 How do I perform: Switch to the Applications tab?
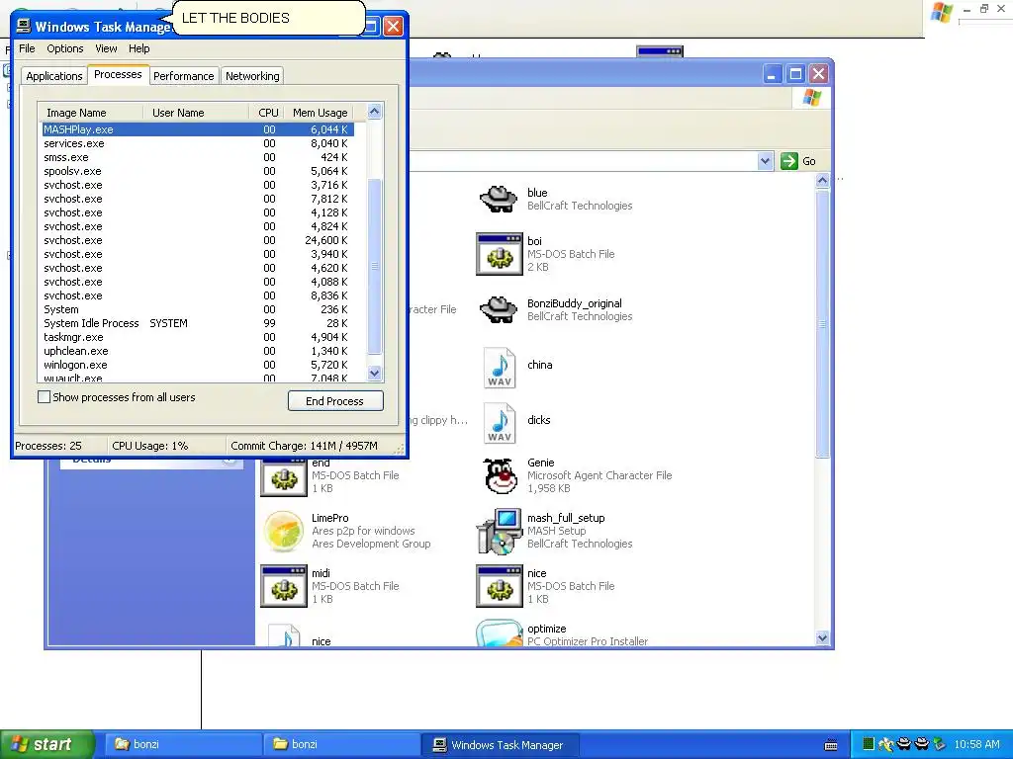point(54,75)
